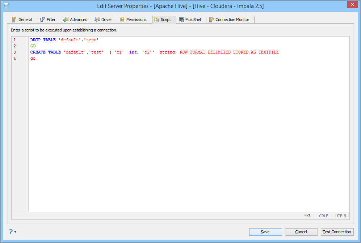Image resolution: width=361 pixels, height=243 pixels.
Task: Click the 4:3 cursor position indicator
Action: pyautogui.click(x=307, y=216)
